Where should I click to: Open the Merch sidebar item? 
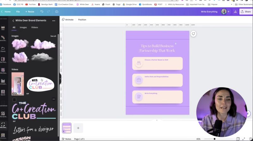tap(3, 93)
